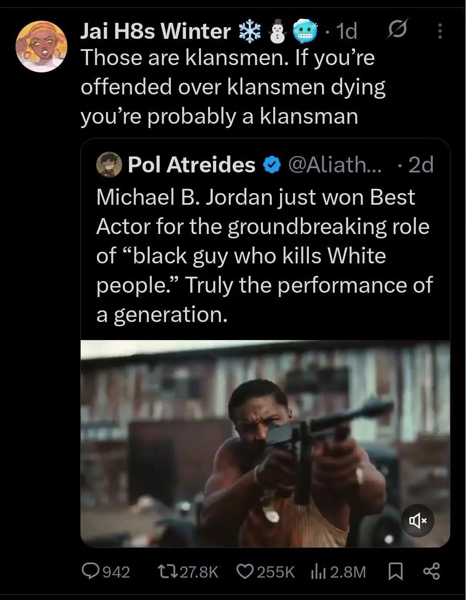The height and width of the screenshot is (600, 466).
Task: Click Pol Atreides' small profile avatar
Action: coord(109,165)
